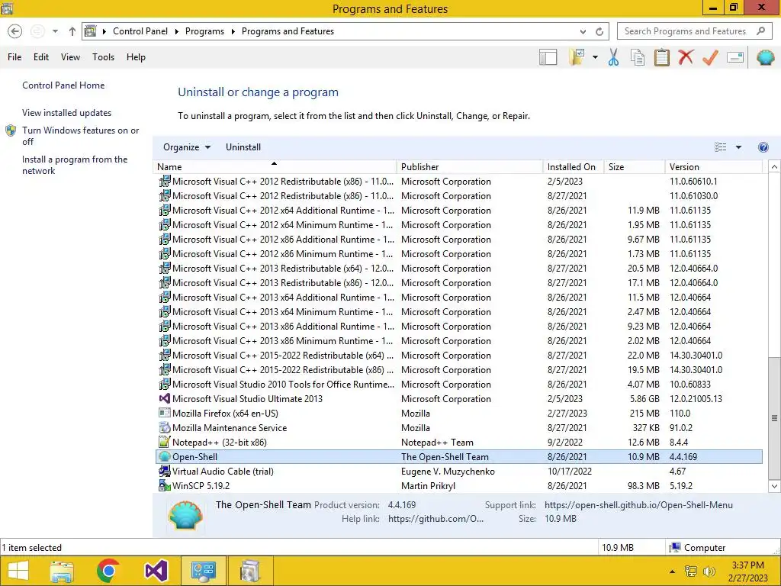
Task: Select Mozilla Maintenance Service row
Action: [x=458, y=427]
